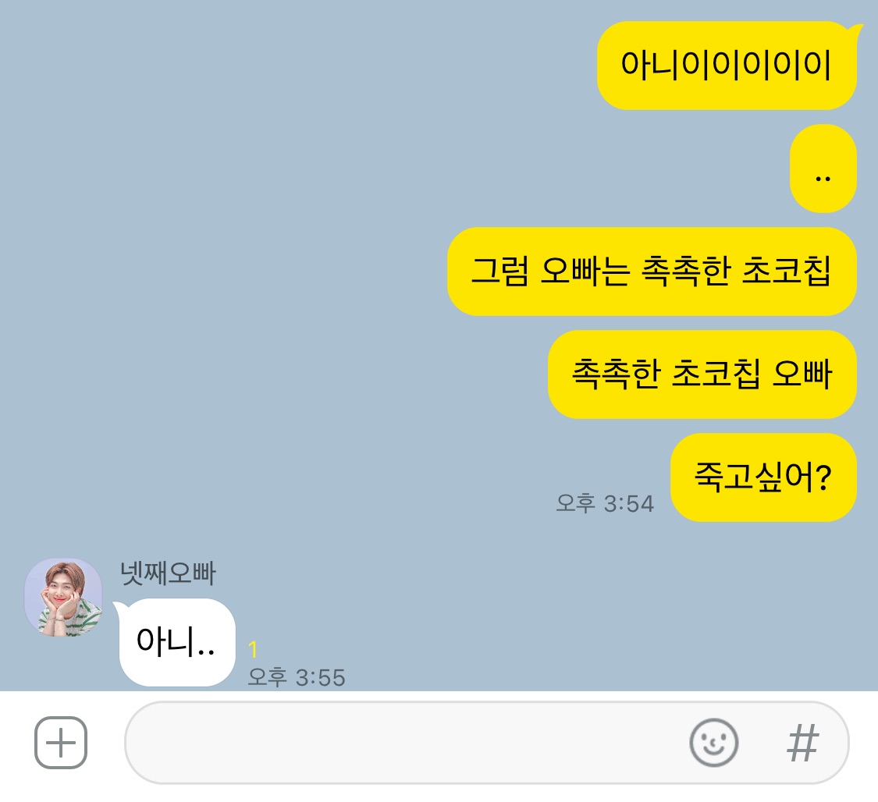This screenshot has height=802, width=878.
Task: Tap the 오후 3:54 timestamp
Action: [x=605, y=503]
